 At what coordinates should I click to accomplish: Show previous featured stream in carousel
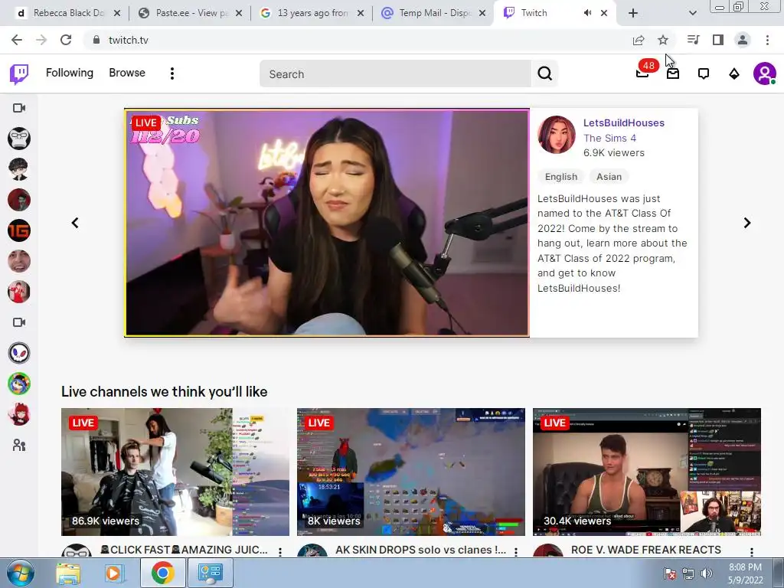[75, 223]
